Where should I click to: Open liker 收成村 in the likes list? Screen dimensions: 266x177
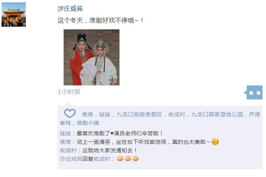(177, 115)
